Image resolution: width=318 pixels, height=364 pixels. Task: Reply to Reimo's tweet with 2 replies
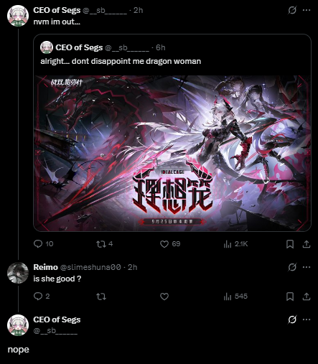point(42,297)
